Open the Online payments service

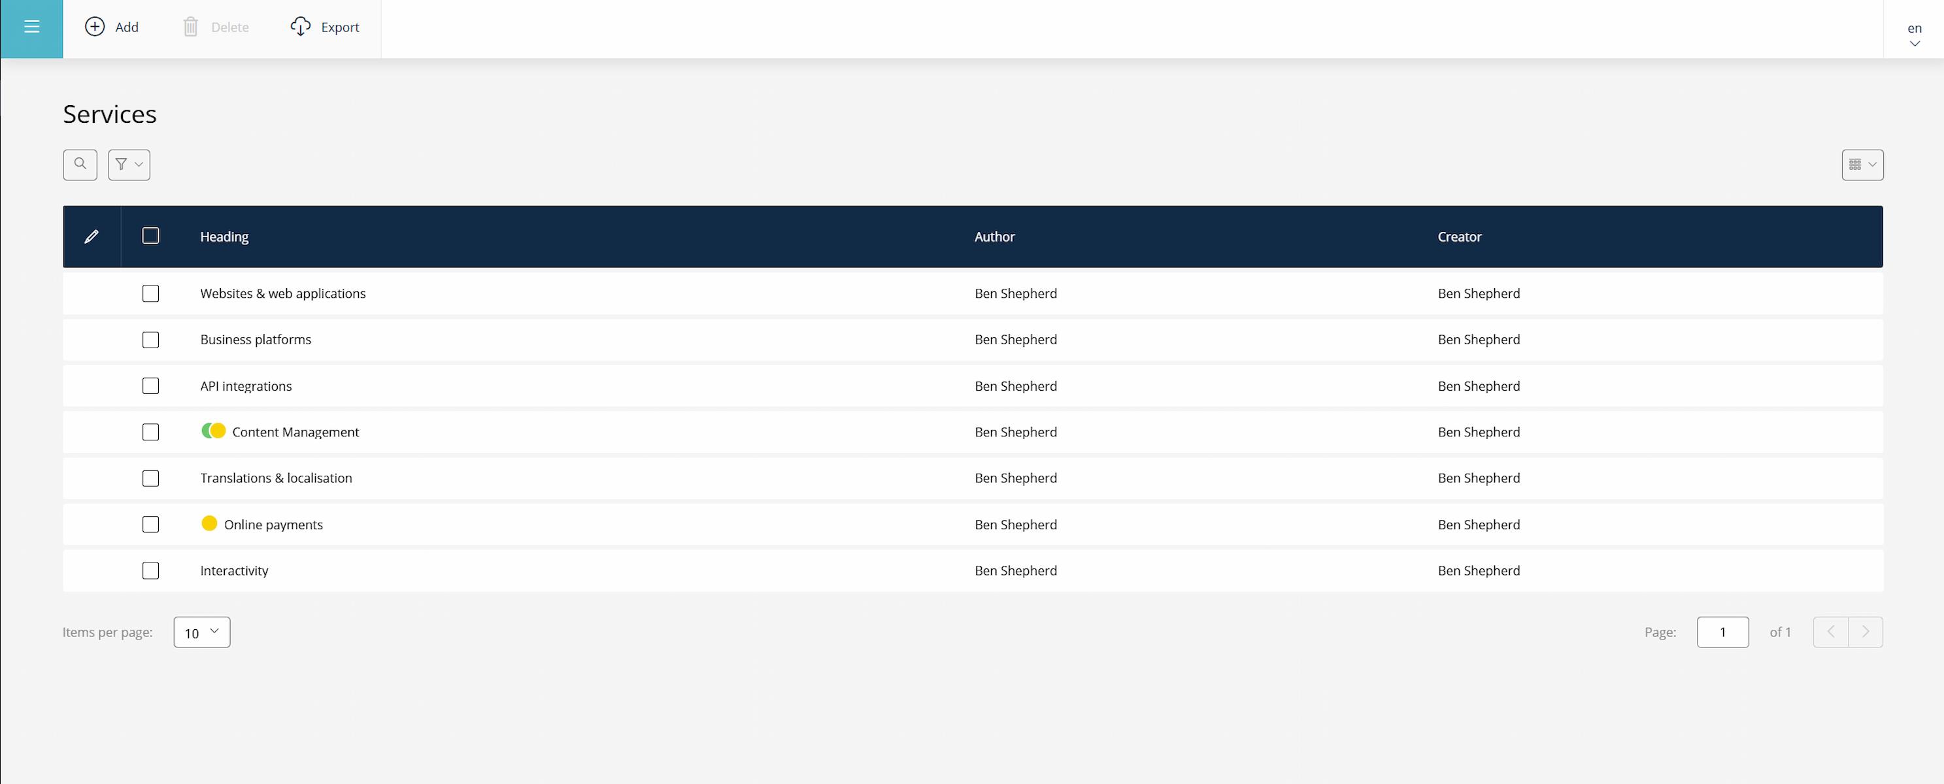[x=273, y=525]
